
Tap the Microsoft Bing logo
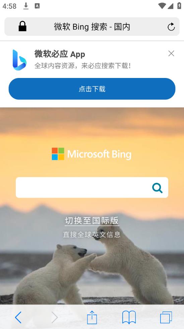tap(92, 154)
